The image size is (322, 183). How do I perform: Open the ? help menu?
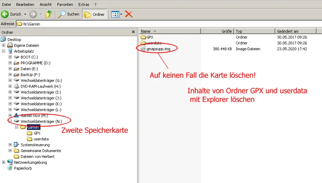[x=95, y=4]
